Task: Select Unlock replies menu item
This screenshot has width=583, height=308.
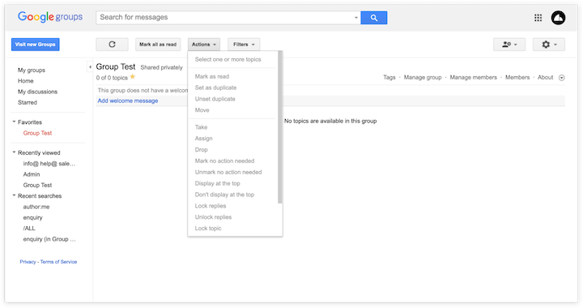Action: (x=213, y=216)
